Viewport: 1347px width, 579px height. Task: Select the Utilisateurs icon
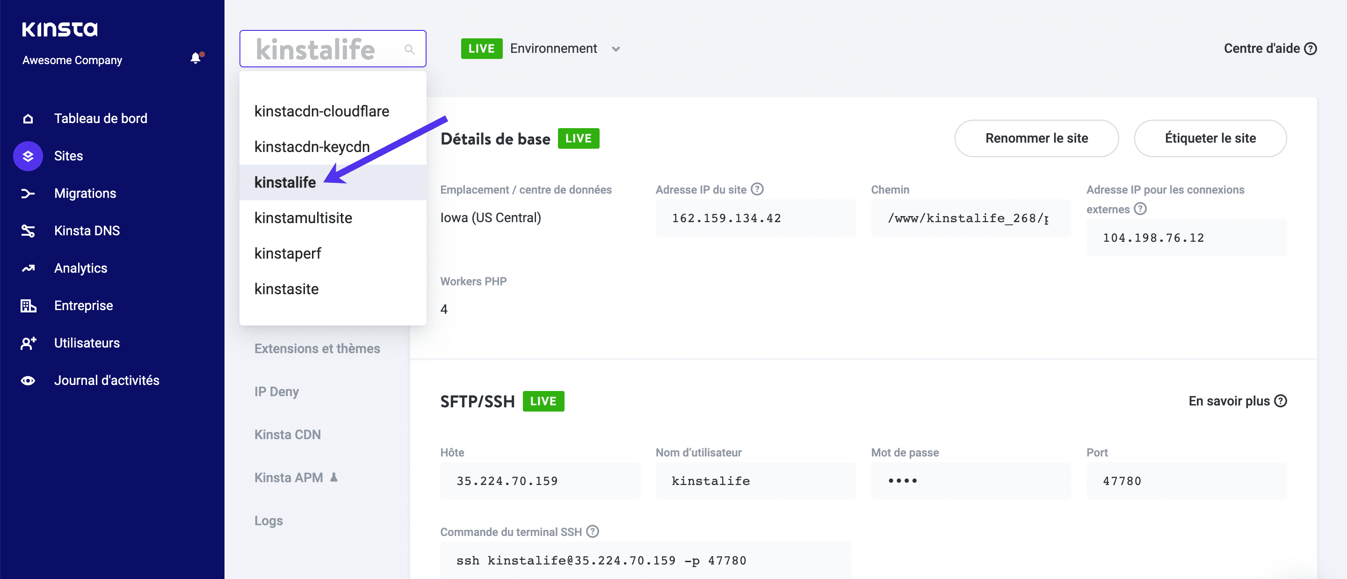coord(28,343)
